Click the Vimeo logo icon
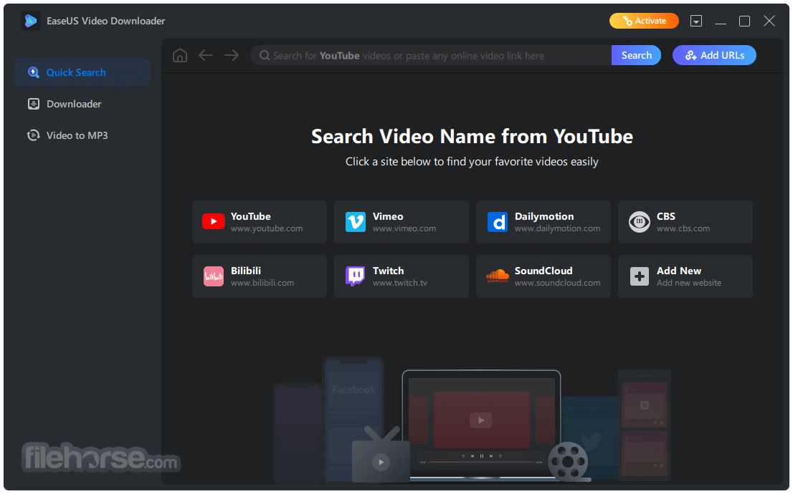Image resolution: width=793 pixels, height=494 pixels. click(x=356, y=222)
